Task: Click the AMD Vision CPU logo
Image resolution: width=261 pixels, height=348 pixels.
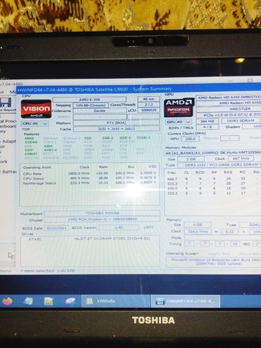Action: [36, 109]
